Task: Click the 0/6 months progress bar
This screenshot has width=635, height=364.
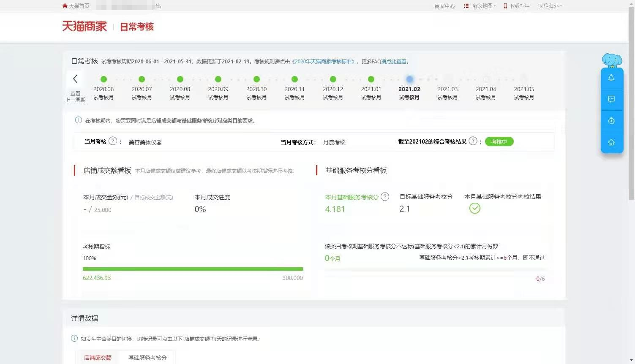Action: coord(434,270)
